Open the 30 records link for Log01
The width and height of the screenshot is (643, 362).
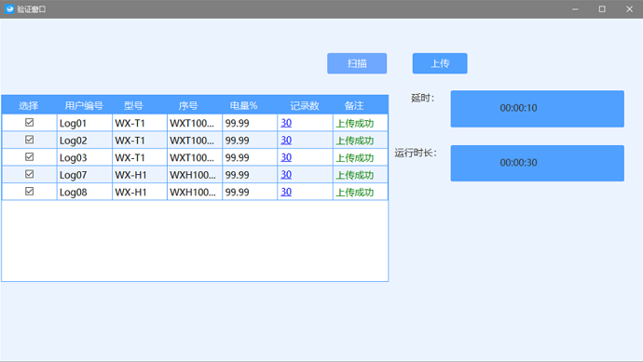(286, 123)
